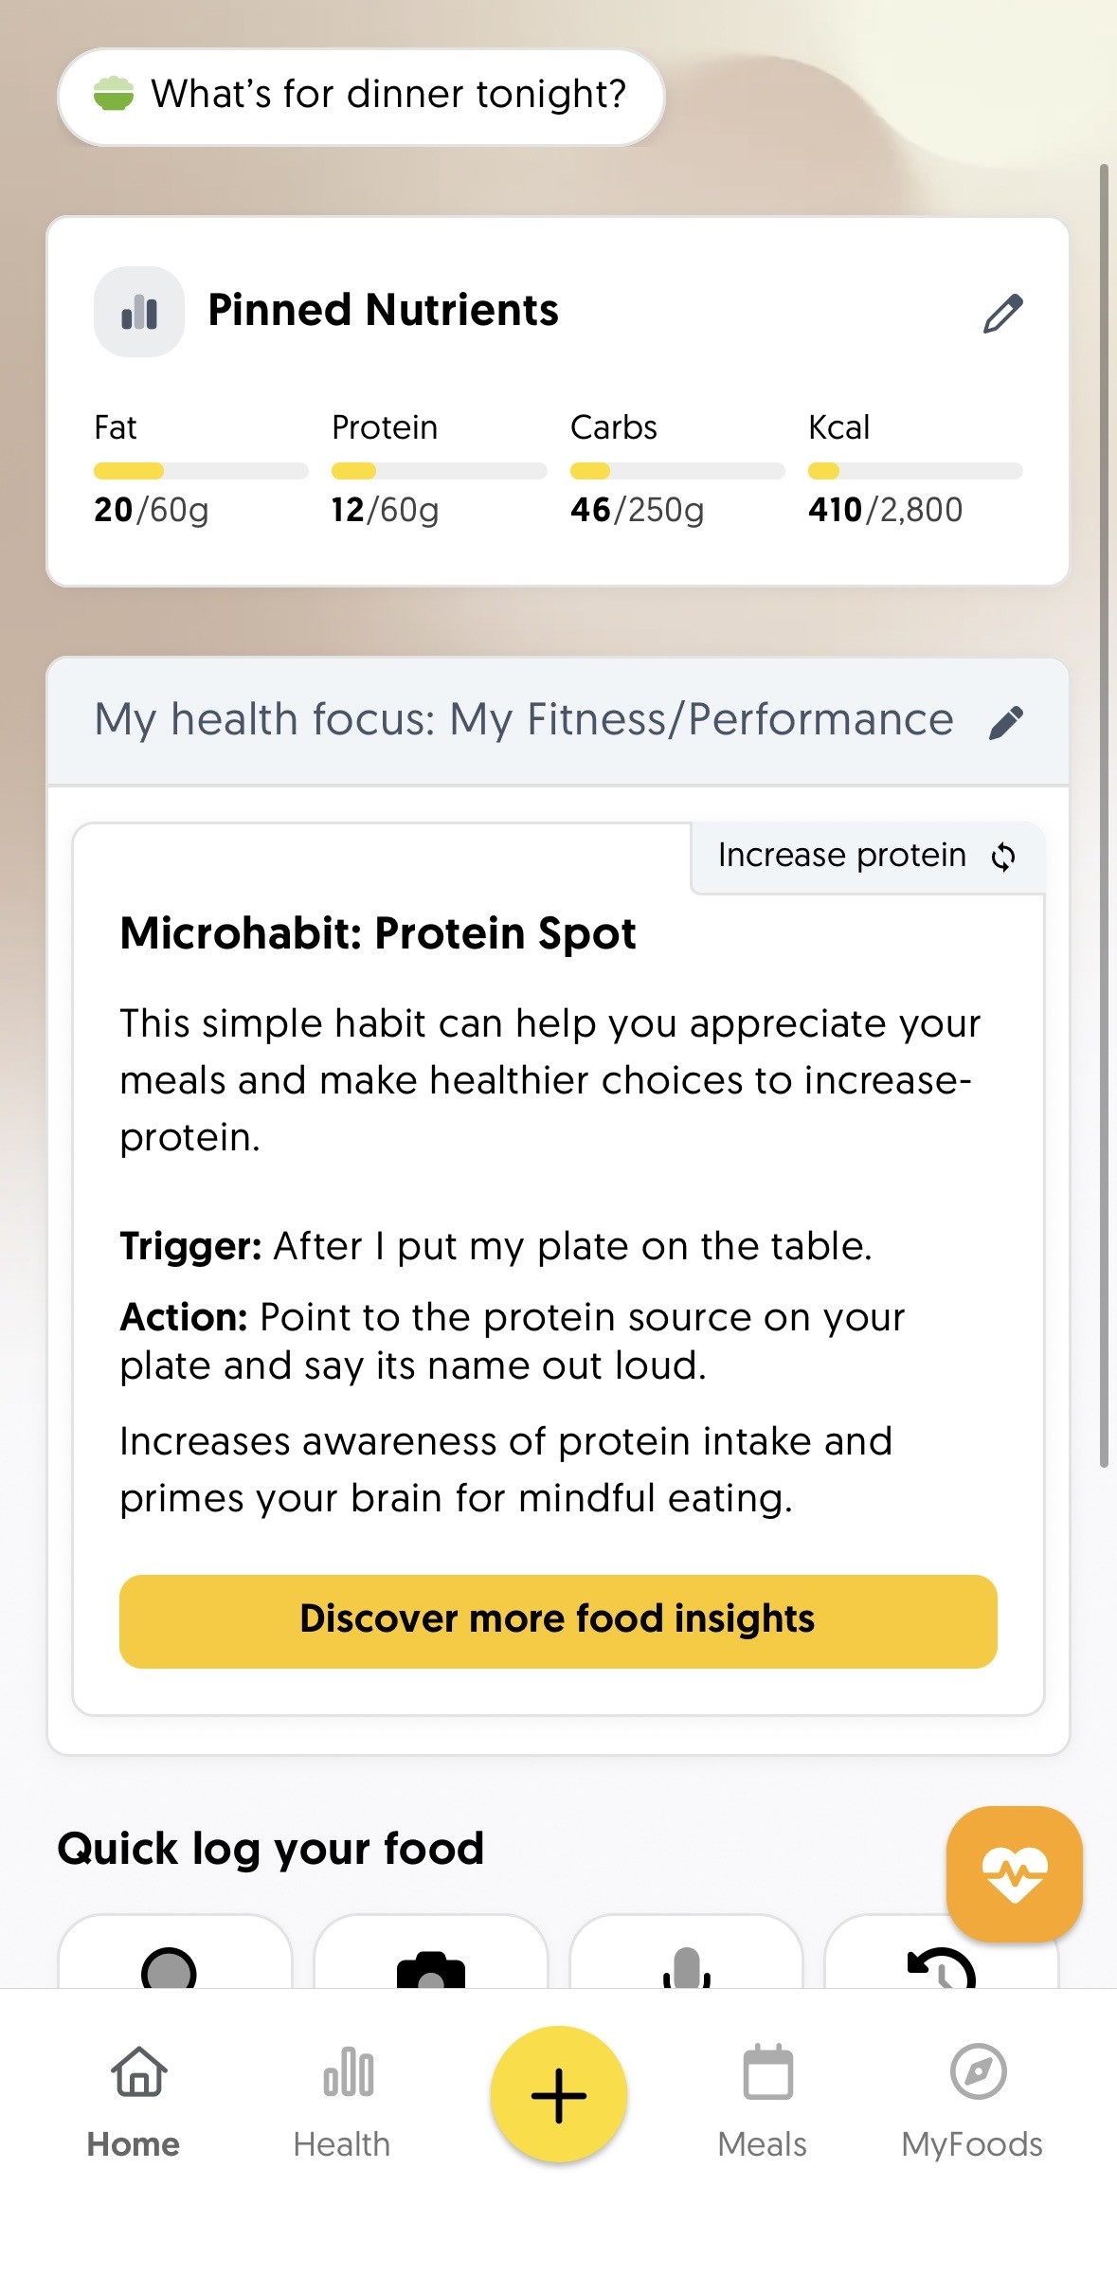Tap the Pinned Nutrients chart icon

(139, 312)
